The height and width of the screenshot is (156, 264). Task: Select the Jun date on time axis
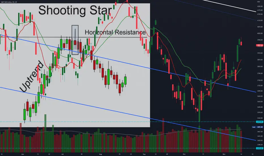(x=23, y=154)
